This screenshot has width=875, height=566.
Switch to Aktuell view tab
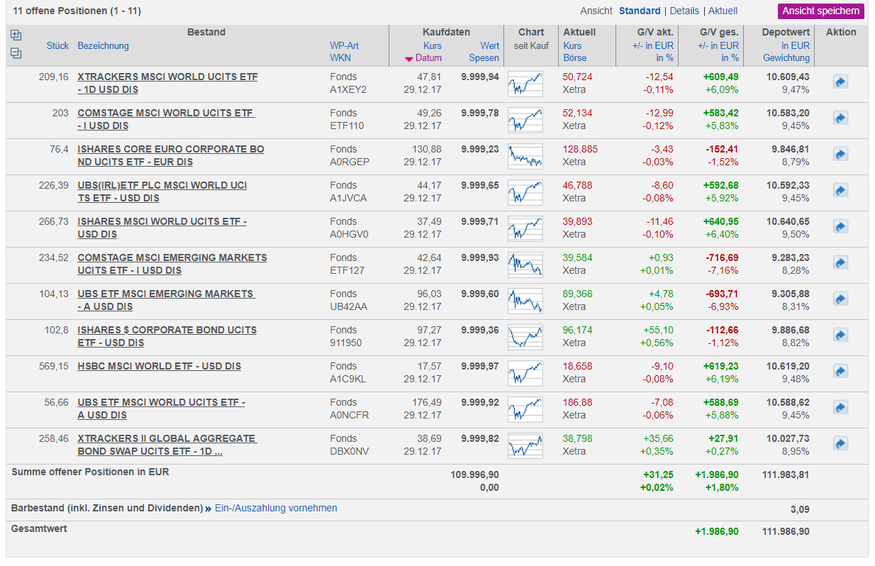(723, 11)
